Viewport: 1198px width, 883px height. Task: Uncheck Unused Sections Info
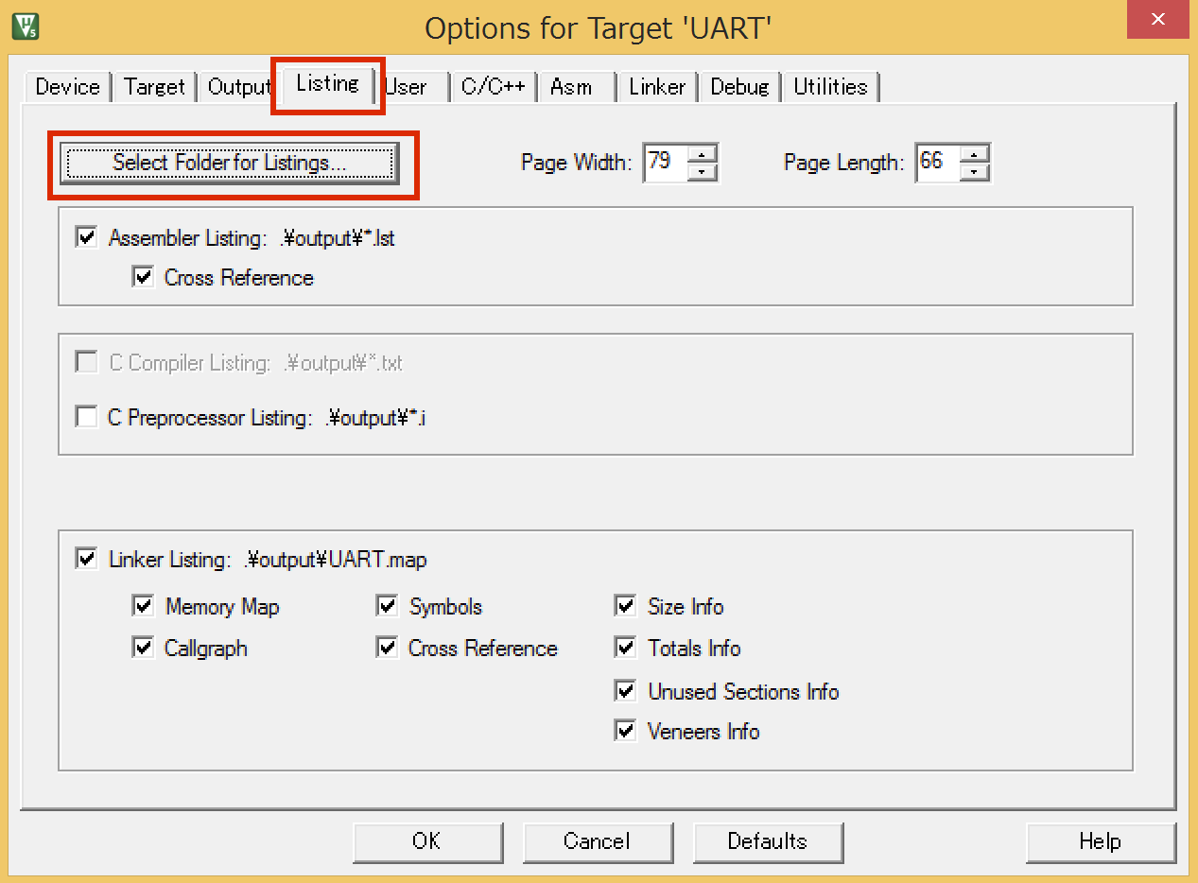point(625,691)
